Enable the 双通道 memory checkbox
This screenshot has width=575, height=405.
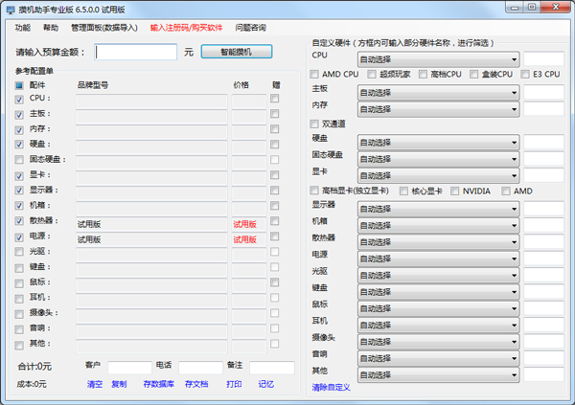pyautogui.click(x=315, y=124)
